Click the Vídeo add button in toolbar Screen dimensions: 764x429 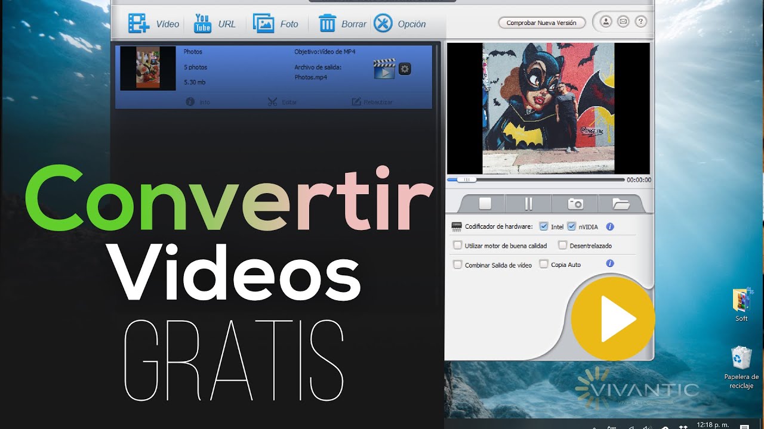tap(153, 24)
